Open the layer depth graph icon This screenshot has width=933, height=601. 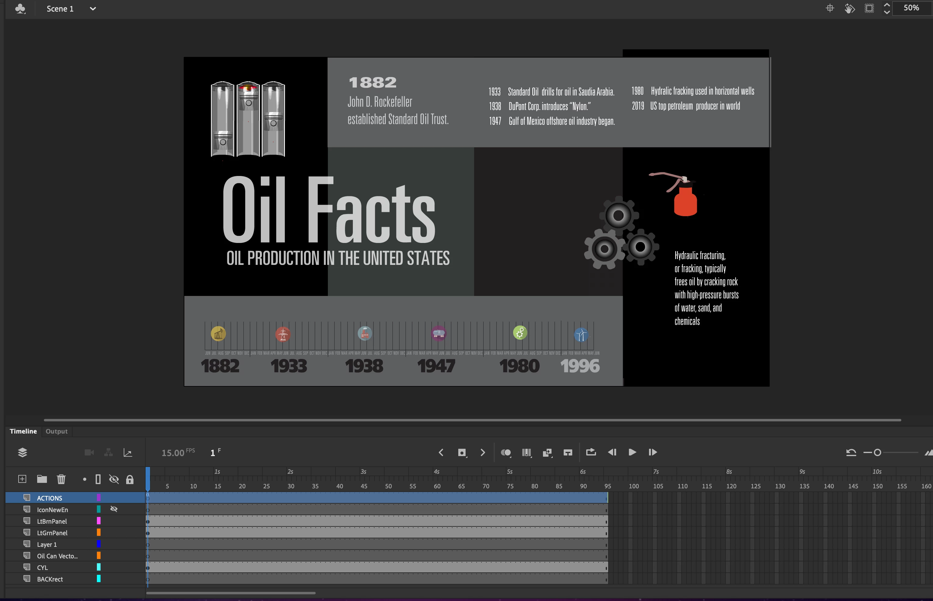tap(128, 452)
